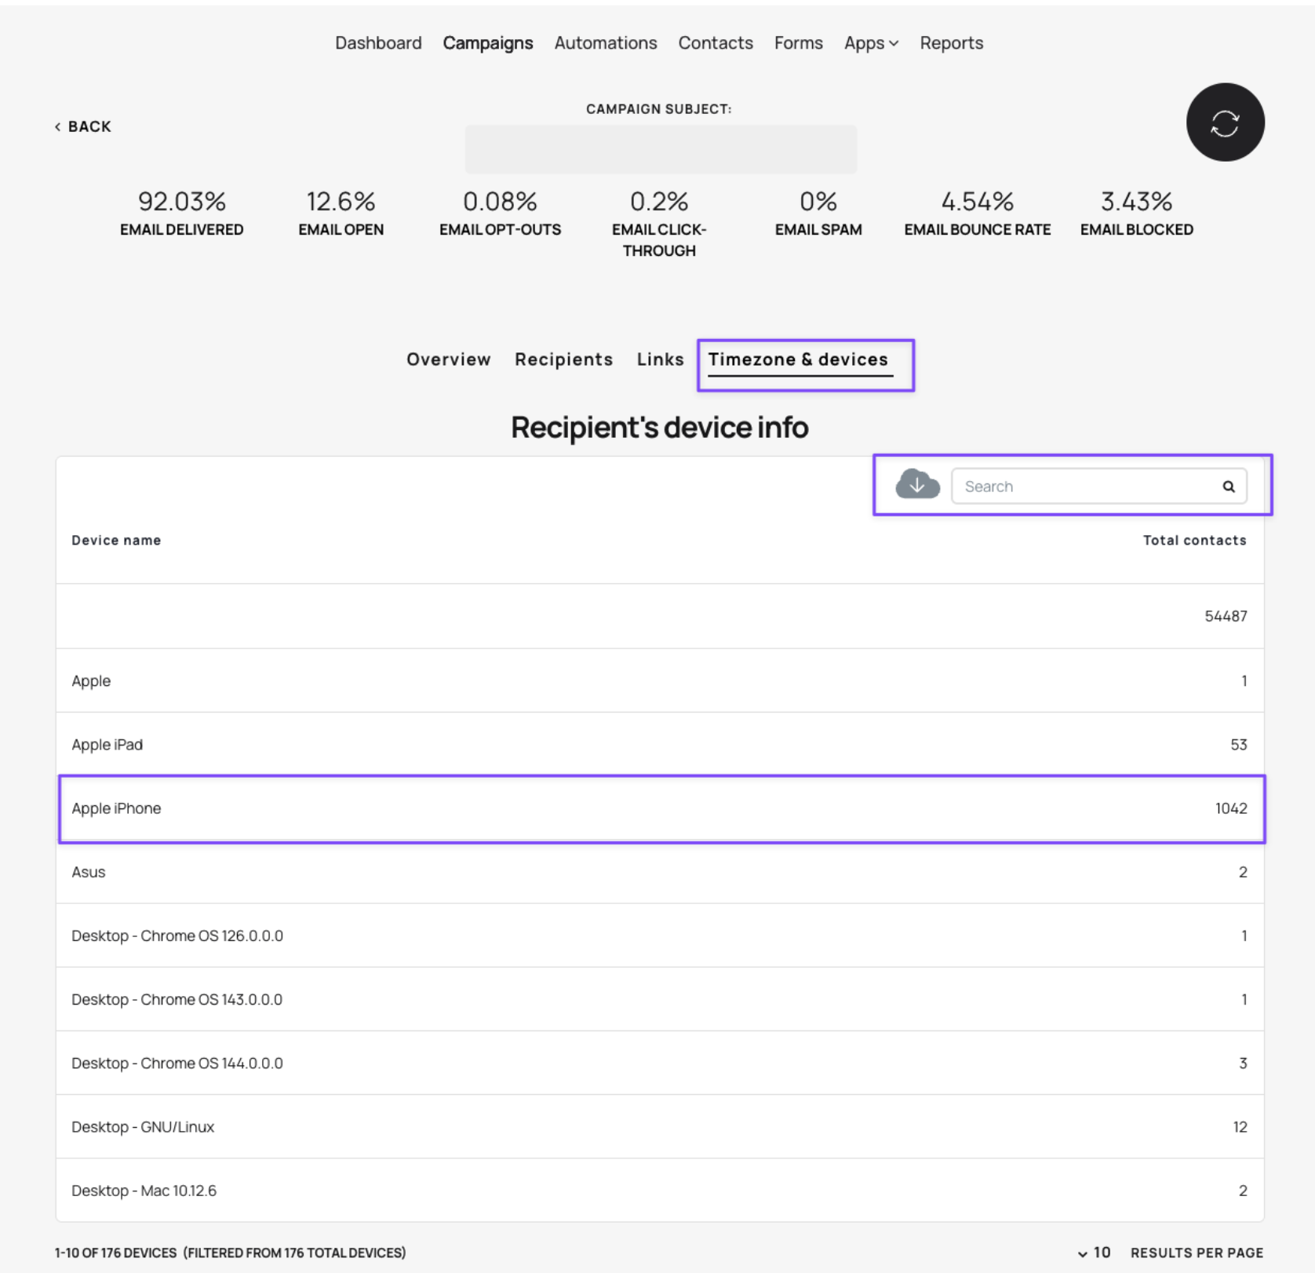This screenshot has height=1273, width=1315.
Task: Select the Apple iPad row
Action: pyautogui.click(x=660, y=744)
